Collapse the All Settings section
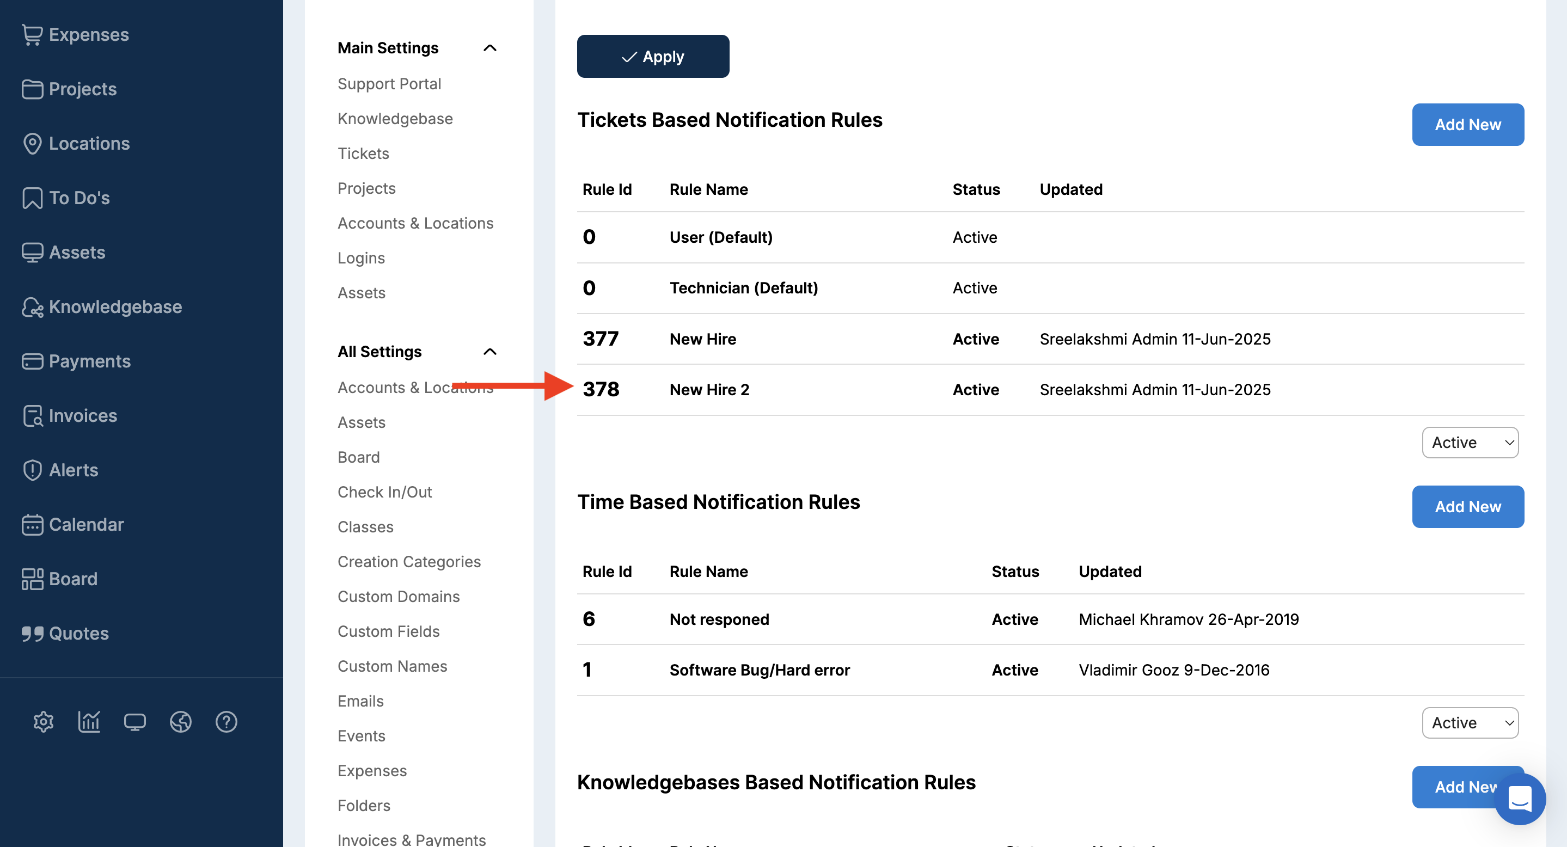 tap(489, 352)
